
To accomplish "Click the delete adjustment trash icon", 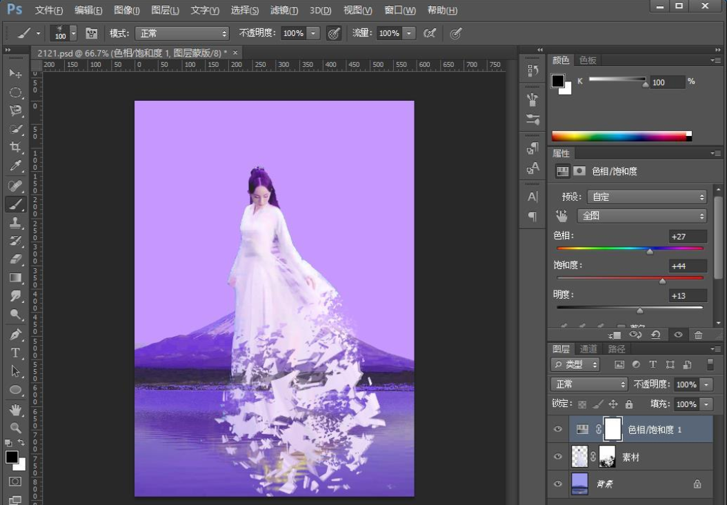I will pyautogui.click(x=698, y=335).
